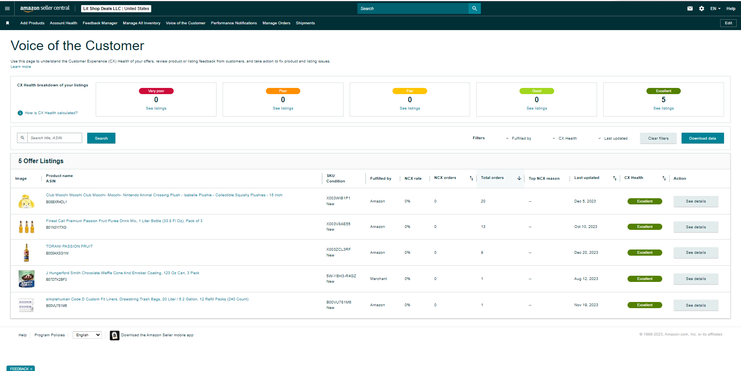Open Program Policies footer link
The height and width of the screenshot is (371, 741).
[x=49, y=335]
